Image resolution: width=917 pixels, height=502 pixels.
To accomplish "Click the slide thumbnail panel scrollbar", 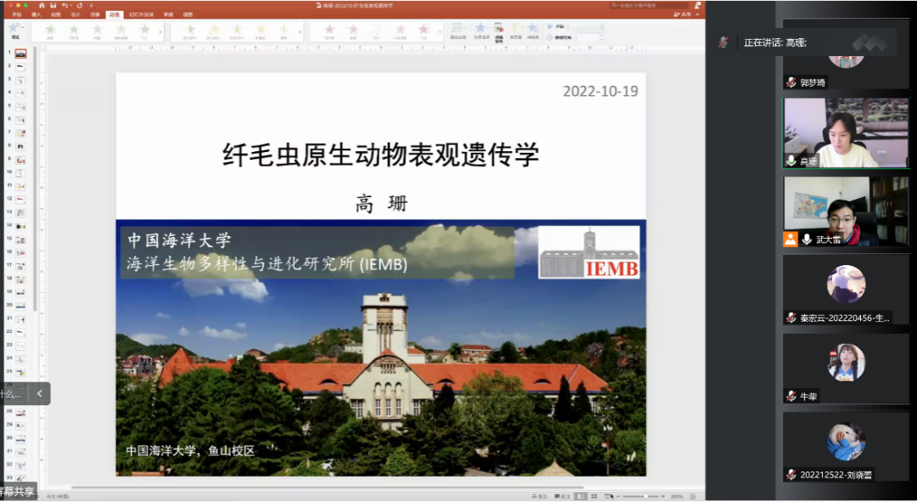I will tap(36, 178).
